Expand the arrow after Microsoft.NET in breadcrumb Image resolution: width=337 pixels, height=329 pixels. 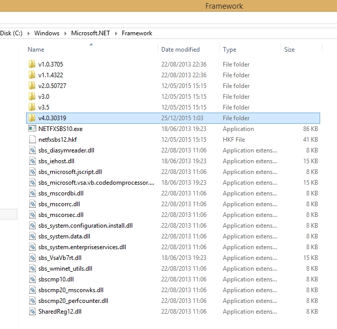116,33
